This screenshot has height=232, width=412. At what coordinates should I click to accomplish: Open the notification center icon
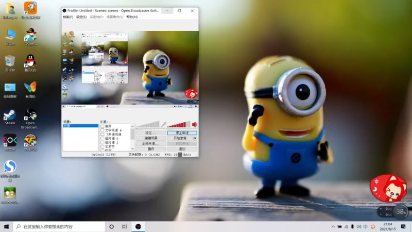click(403, 226)
